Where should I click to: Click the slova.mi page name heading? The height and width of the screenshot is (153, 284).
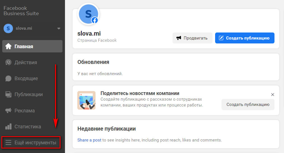pos(89,33)
